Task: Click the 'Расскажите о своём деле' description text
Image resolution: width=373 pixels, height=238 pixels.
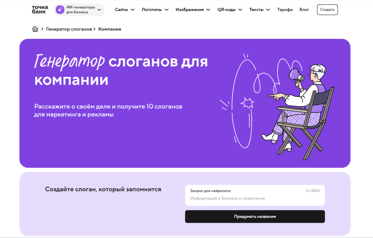Action: pos(108,110)
